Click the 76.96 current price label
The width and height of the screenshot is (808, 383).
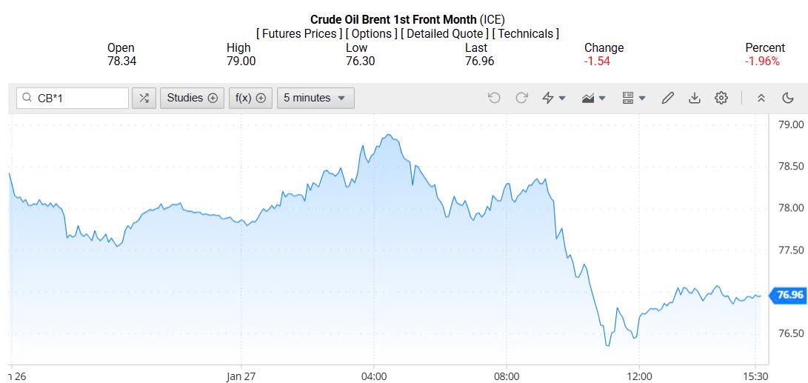(789, 296)
